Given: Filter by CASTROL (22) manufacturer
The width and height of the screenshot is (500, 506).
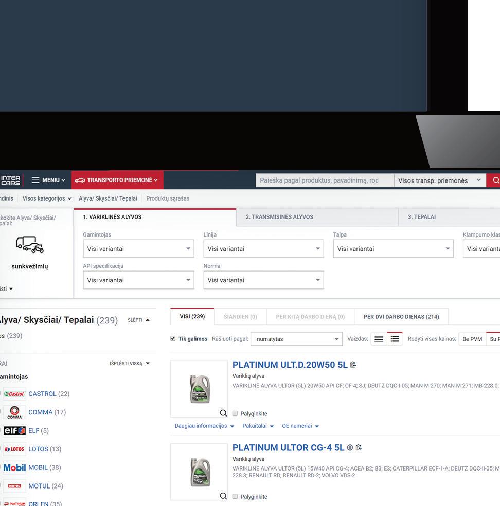Looking at the screenshot, I should tap(49, 394).
